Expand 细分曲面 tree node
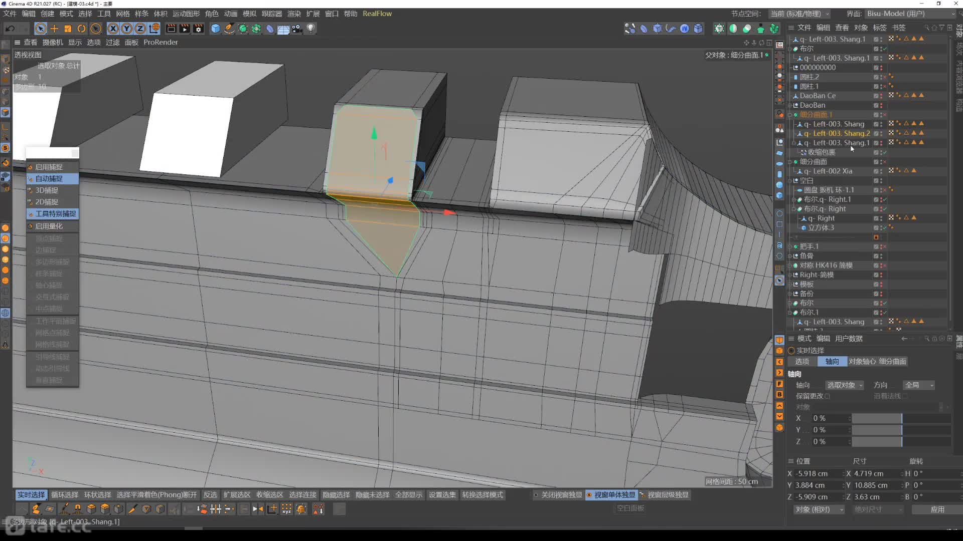 point(790,162)
